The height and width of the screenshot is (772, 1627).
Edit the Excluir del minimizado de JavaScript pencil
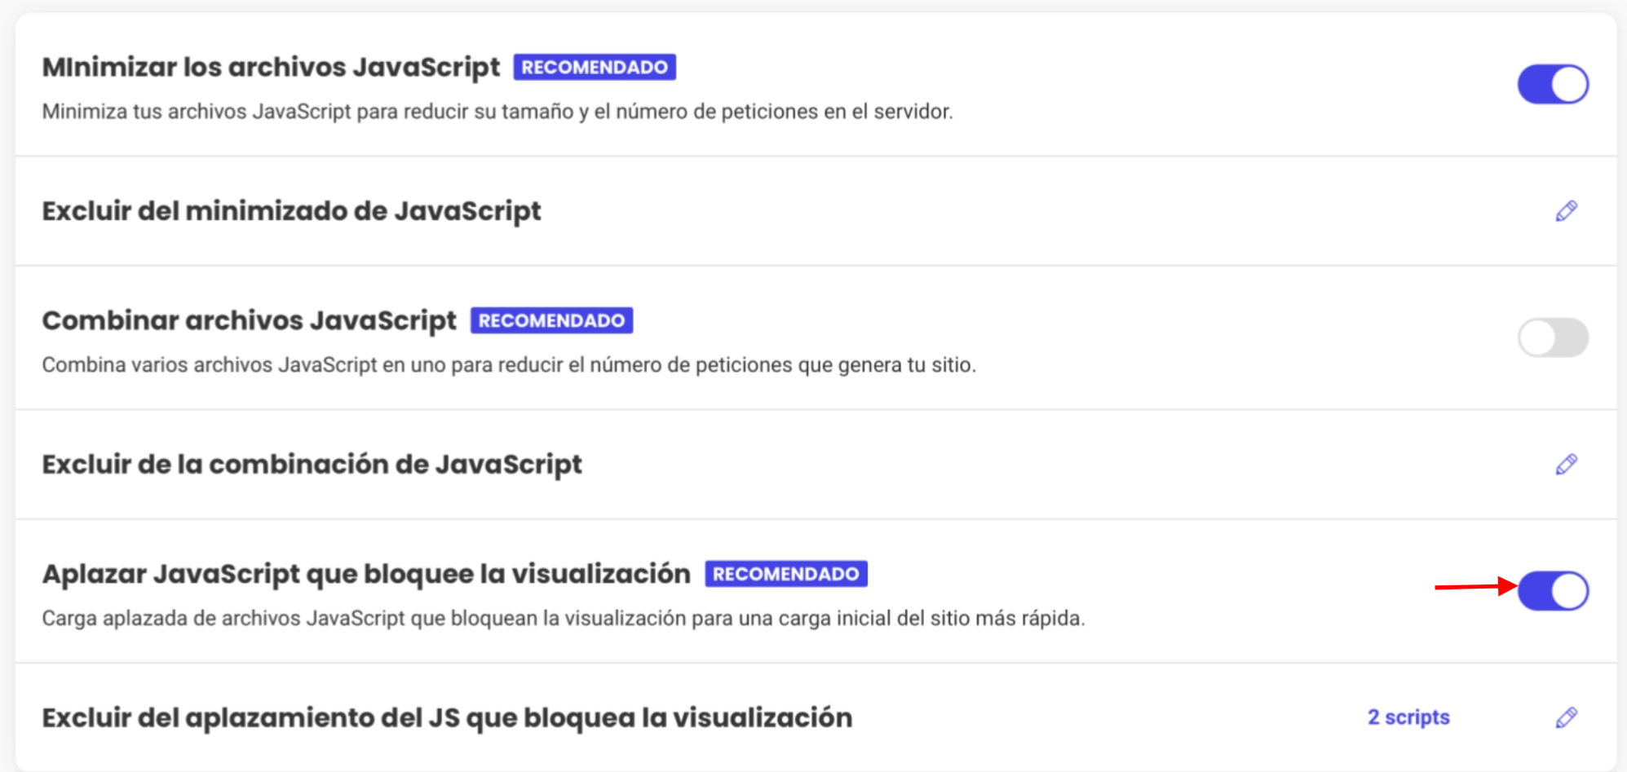[x=1566, y=211]
